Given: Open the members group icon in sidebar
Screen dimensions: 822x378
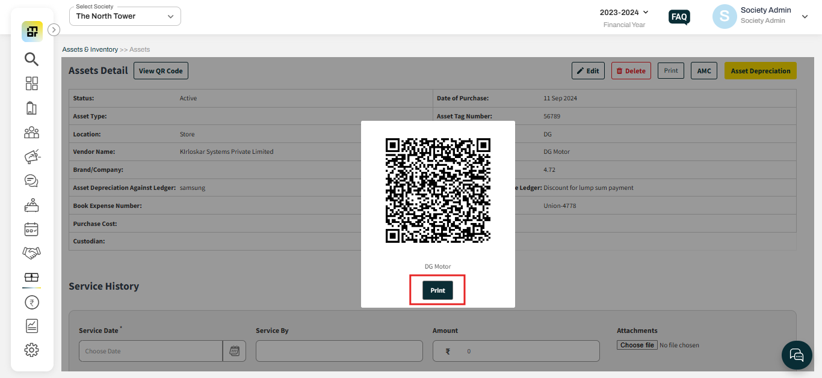Looking at the screenshot, I should [31, 132].
